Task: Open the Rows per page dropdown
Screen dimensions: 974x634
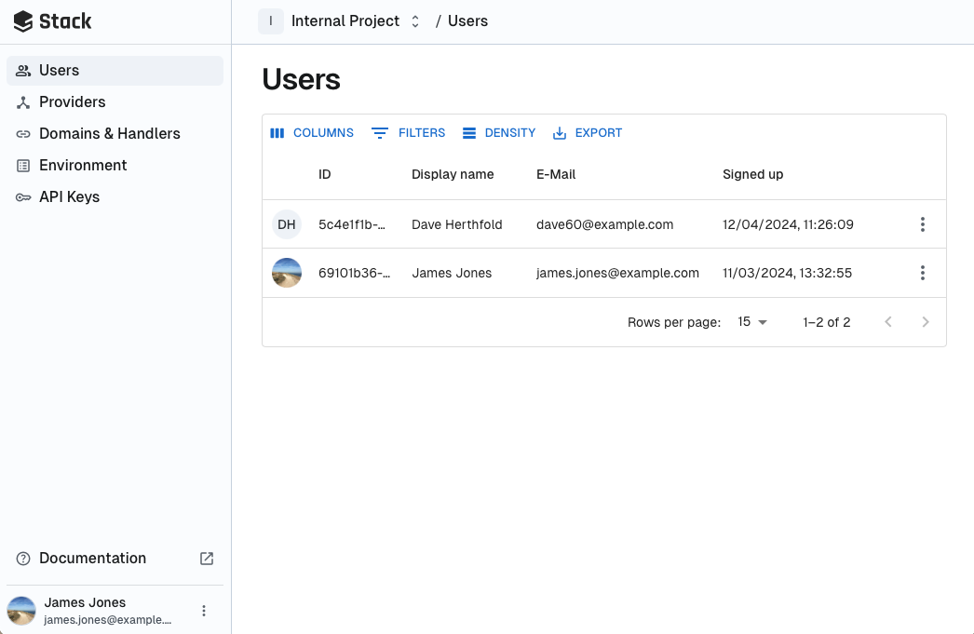Action: click(x=752, y=322)
